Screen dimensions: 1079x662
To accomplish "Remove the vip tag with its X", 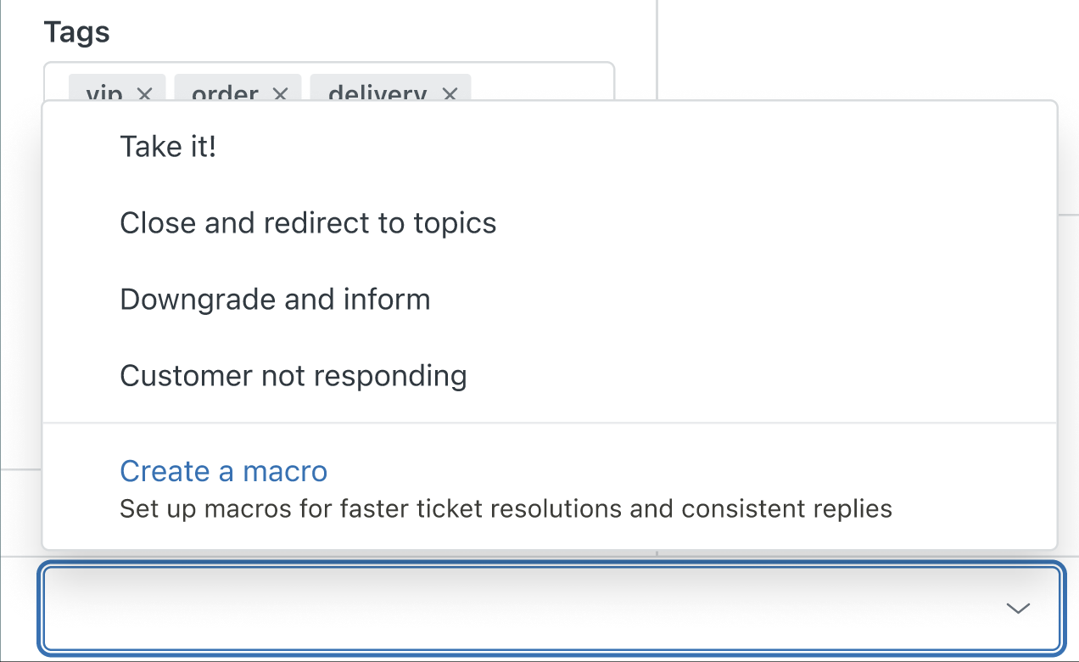I will point(144,93).
